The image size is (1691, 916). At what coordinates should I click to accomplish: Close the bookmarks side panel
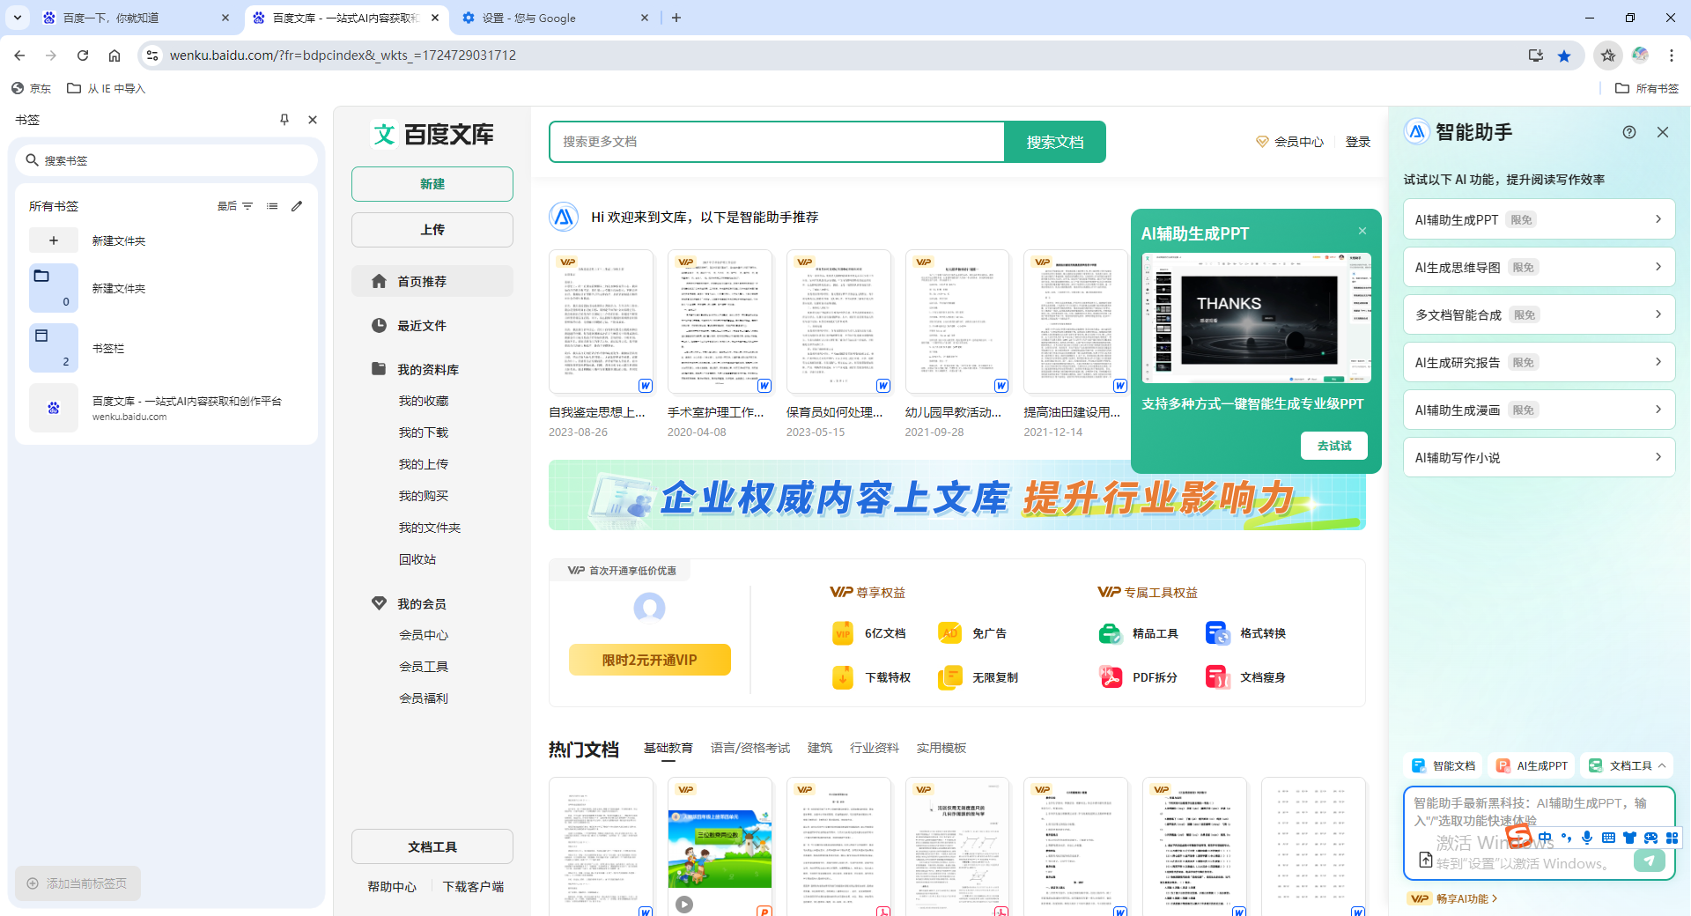(x=313, y=120)
